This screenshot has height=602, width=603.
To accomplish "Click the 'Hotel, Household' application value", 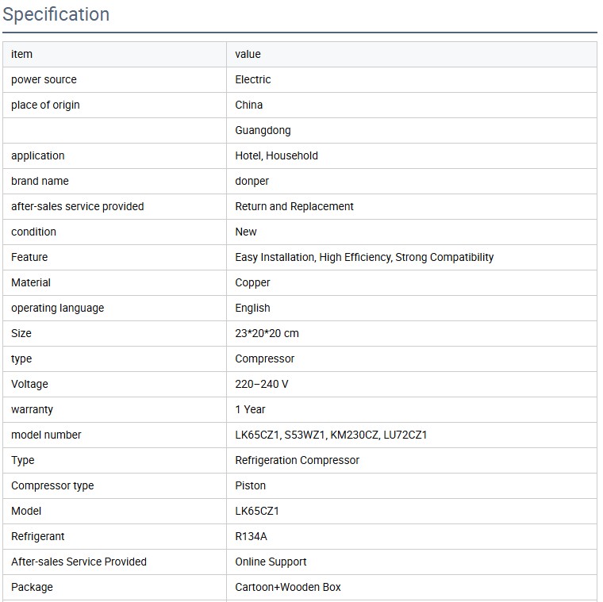I will pyautogui.click(x=276, y=155).
